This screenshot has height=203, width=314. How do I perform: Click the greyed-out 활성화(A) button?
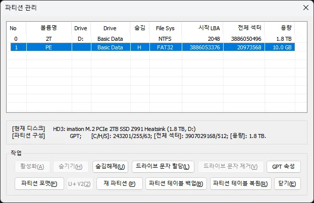click(x=32, y=167)
